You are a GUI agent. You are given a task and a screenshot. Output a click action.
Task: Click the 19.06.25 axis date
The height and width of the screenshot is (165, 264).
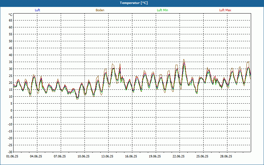[155, 156]
